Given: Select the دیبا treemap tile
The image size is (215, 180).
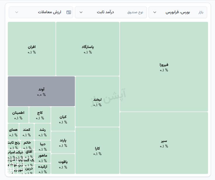Looking at the screenshot, I should 43,146.
